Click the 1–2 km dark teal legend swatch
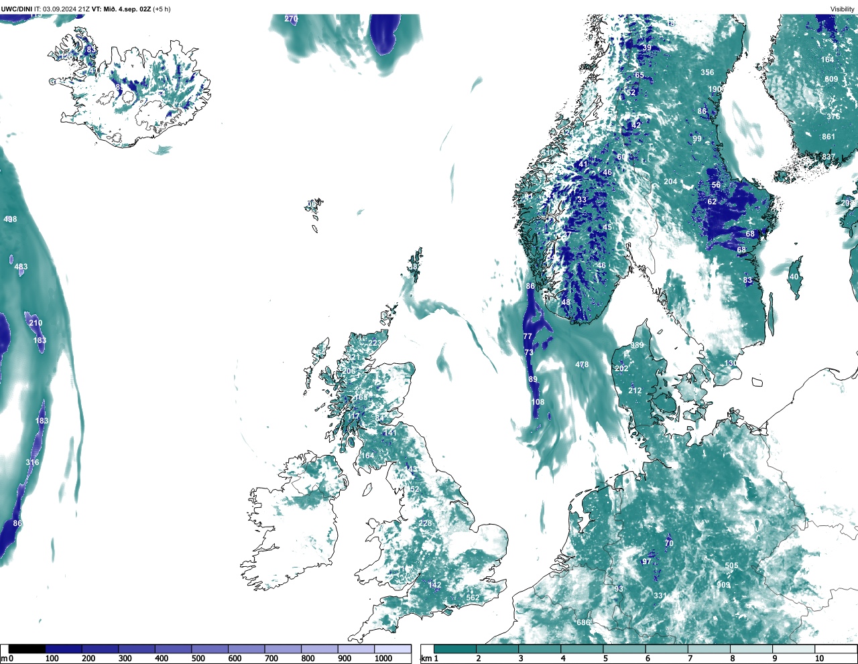858x664 pixels. [455, 649]
